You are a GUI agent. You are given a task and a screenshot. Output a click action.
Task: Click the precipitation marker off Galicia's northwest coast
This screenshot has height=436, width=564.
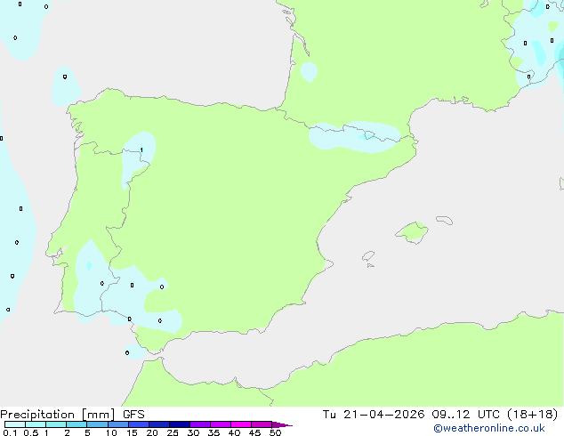65,77
